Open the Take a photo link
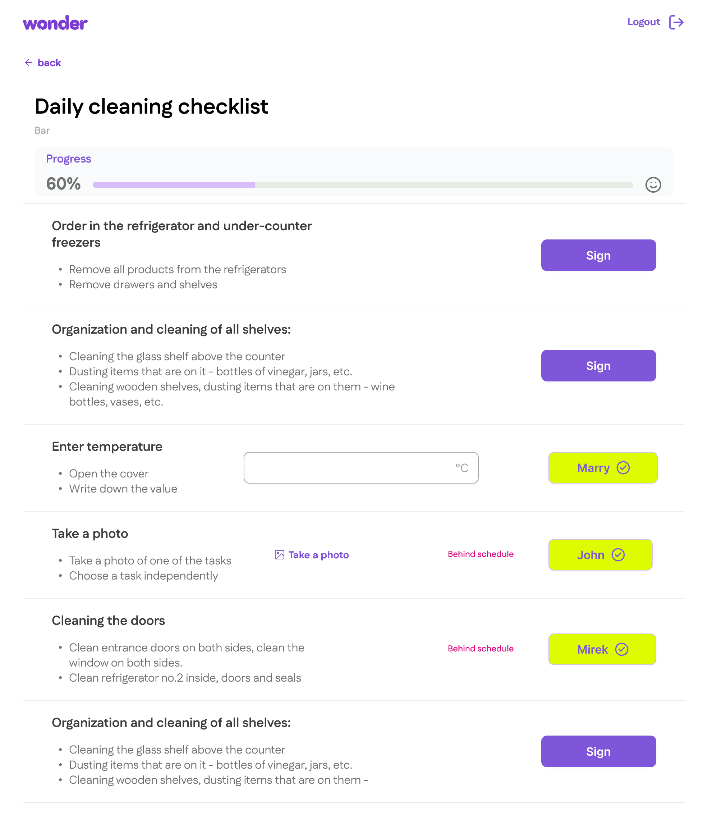 tap(318, 555)
